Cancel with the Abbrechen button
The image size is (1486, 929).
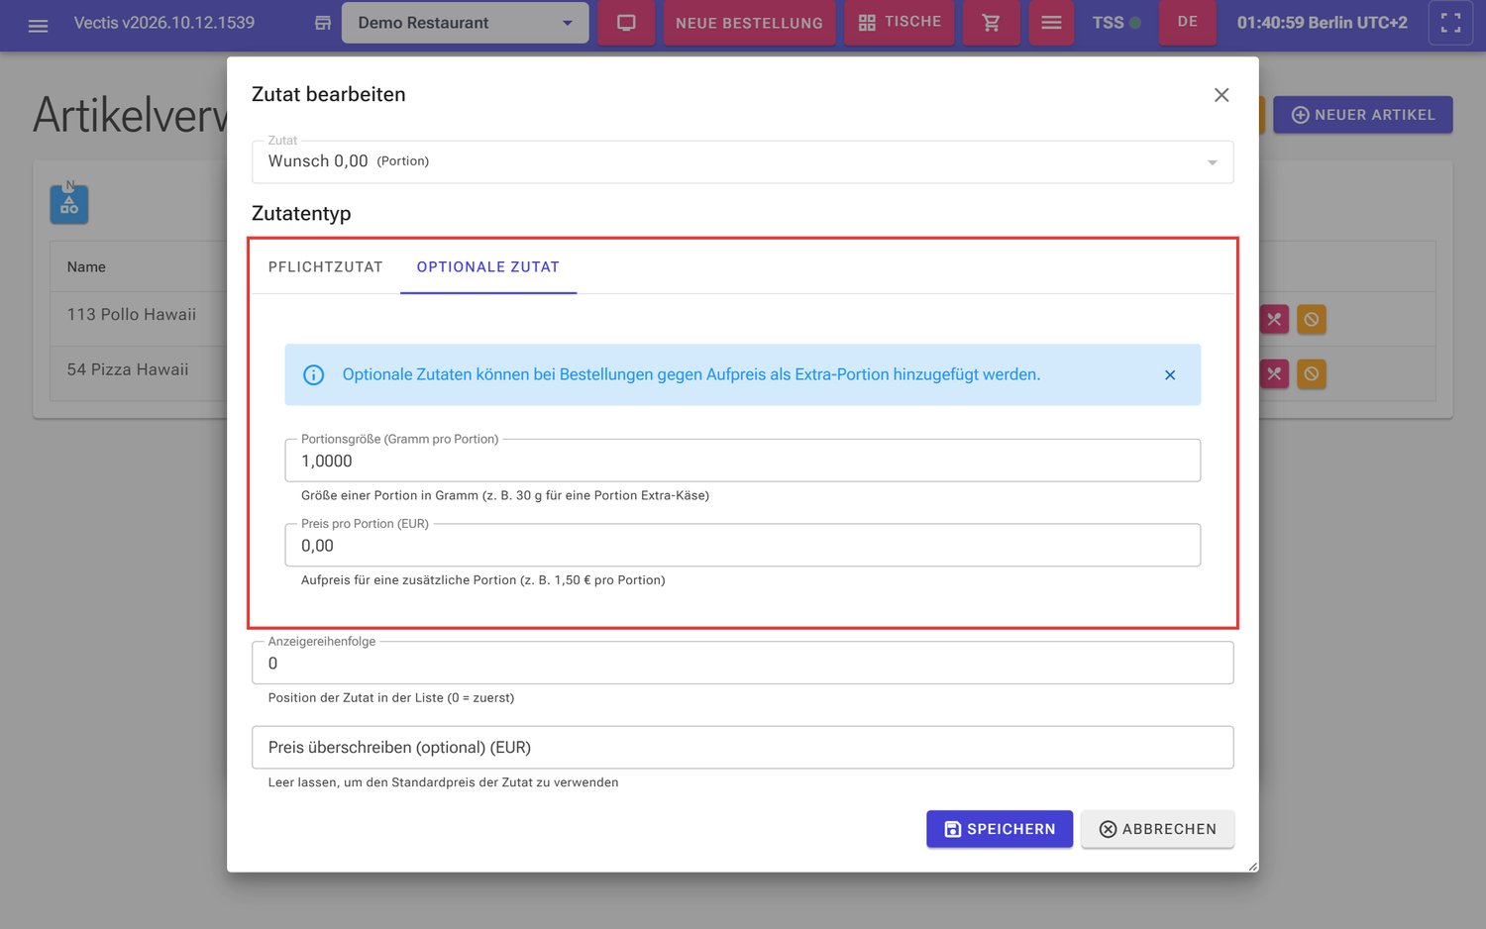[1157, 829]
